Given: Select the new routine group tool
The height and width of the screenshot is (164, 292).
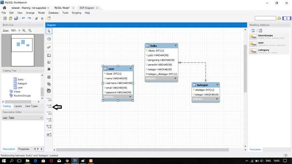Looking at the screenshot, I should tap(49, 91).
